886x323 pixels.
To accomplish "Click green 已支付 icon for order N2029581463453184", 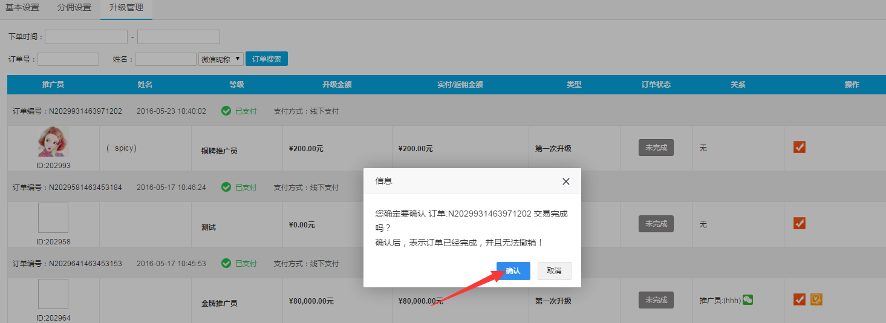I will coord(226,188).
